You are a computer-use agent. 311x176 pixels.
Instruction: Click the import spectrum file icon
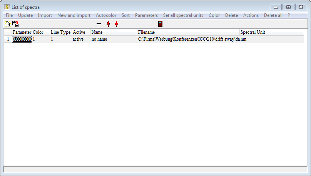(x=15, y=24)
